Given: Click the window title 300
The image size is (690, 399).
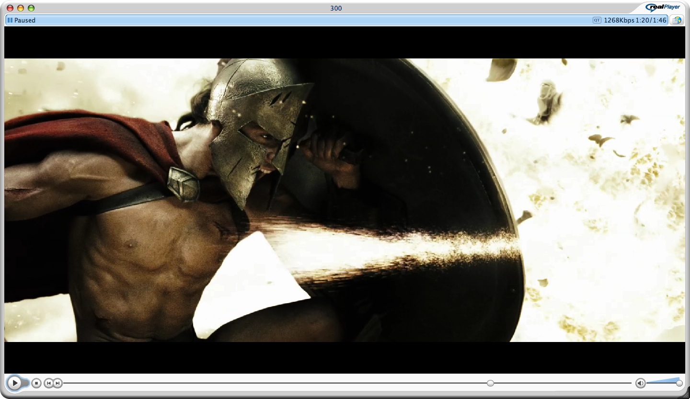Looking at the screenshot, I should click(x=336, y=8).
